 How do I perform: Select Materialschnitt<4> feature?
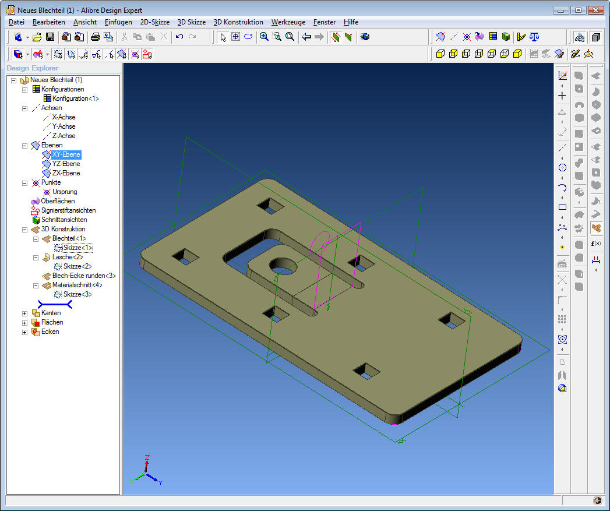pyautogui.click(x=77, y=286)
